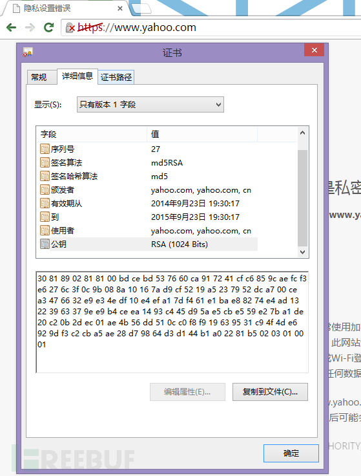This screenshot has height=476, width=361.
Task: Click the 颁发者 field icon
Action: pyautogui.click(x=45, y=190)
